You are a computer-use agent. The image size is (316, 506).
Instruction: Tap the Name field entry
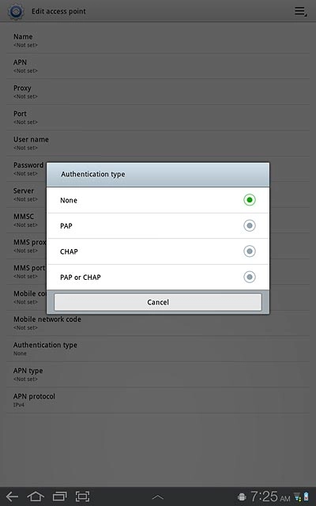pyautogui.click(x=158, y=40)
